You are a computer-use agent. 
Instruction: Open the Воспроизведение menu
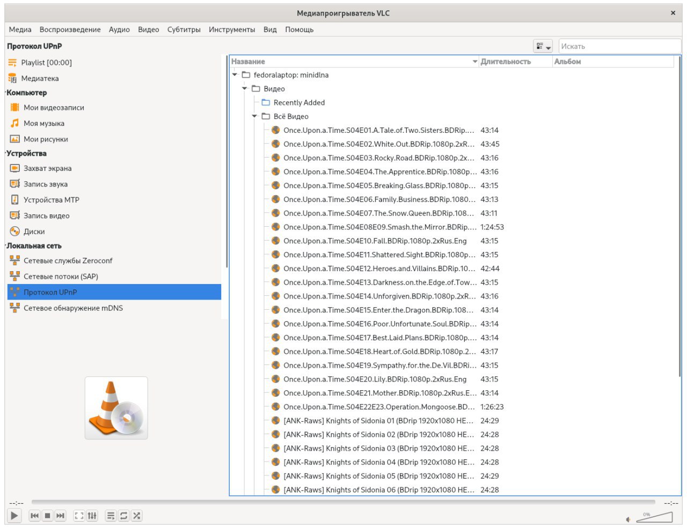pyautogui.click(x=70, y=29)
